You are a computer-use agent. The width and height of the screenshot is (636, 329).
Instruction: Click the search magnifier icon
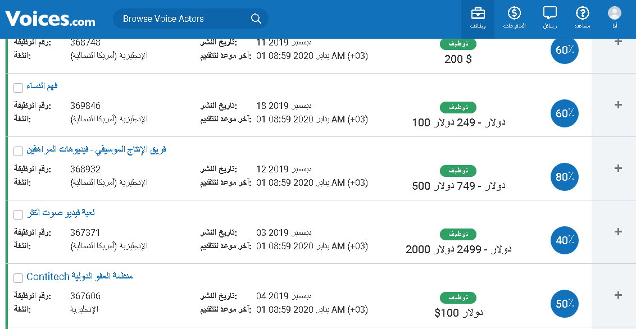256,19
